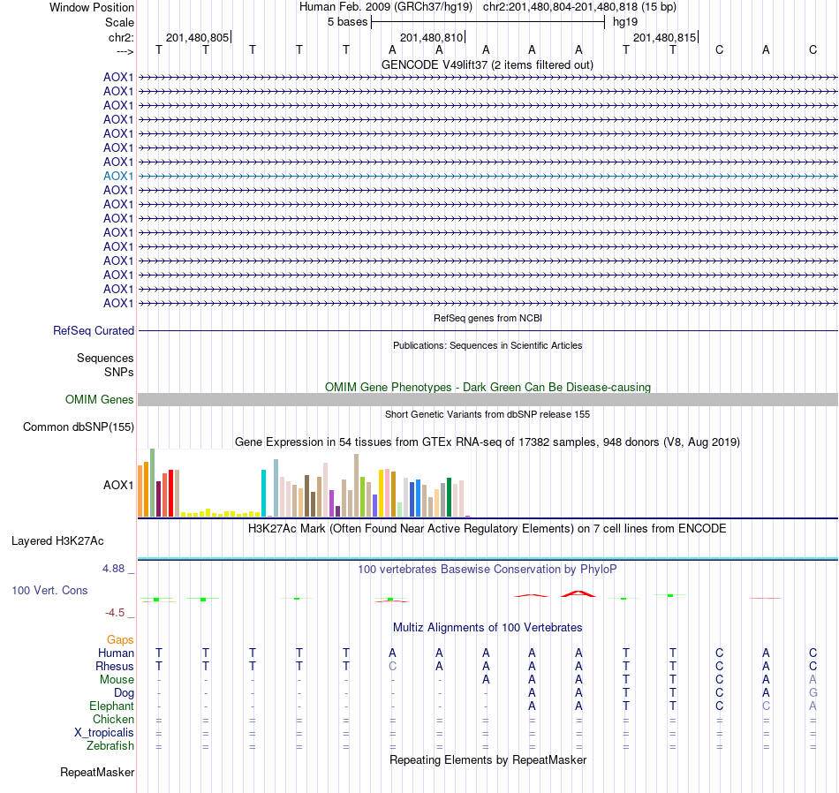Select the Human species row label
Viewport: 839px width, 793px height.
point(116,653)
